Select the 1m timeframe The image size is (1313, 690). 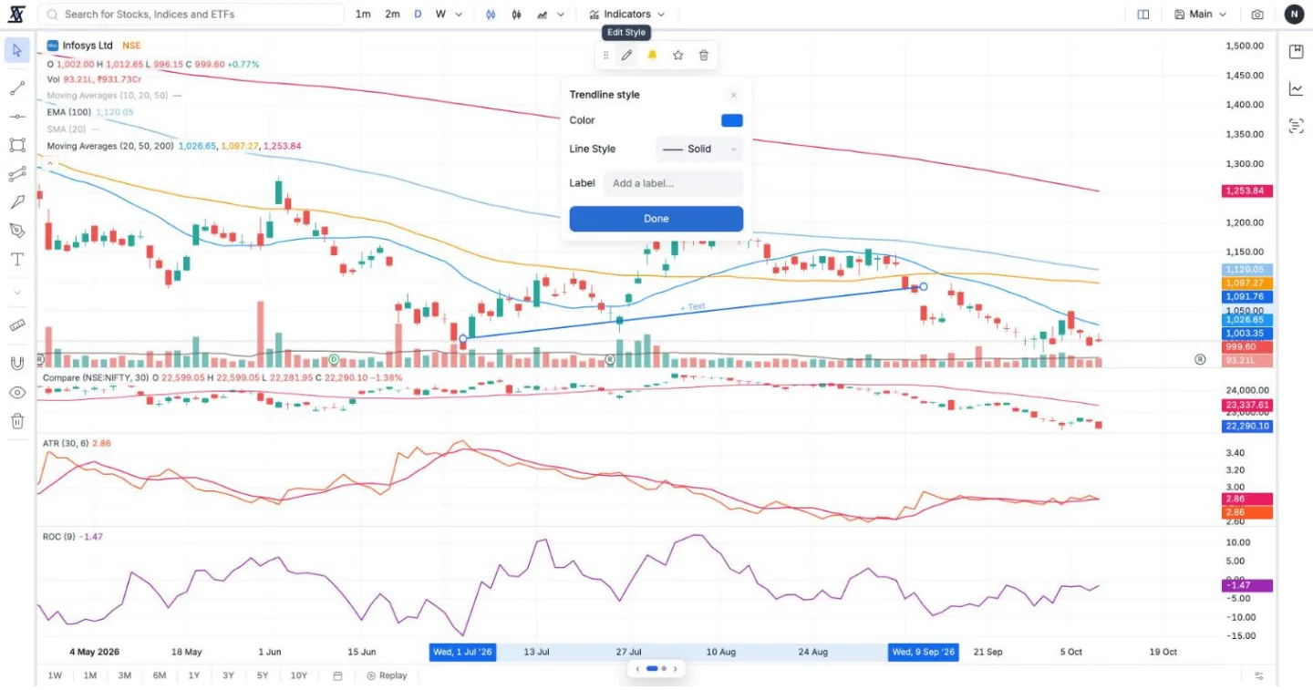point(363,15)
